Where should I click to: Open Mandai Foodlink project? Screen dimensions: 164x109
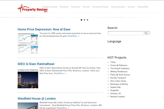[x=118, y=96]
